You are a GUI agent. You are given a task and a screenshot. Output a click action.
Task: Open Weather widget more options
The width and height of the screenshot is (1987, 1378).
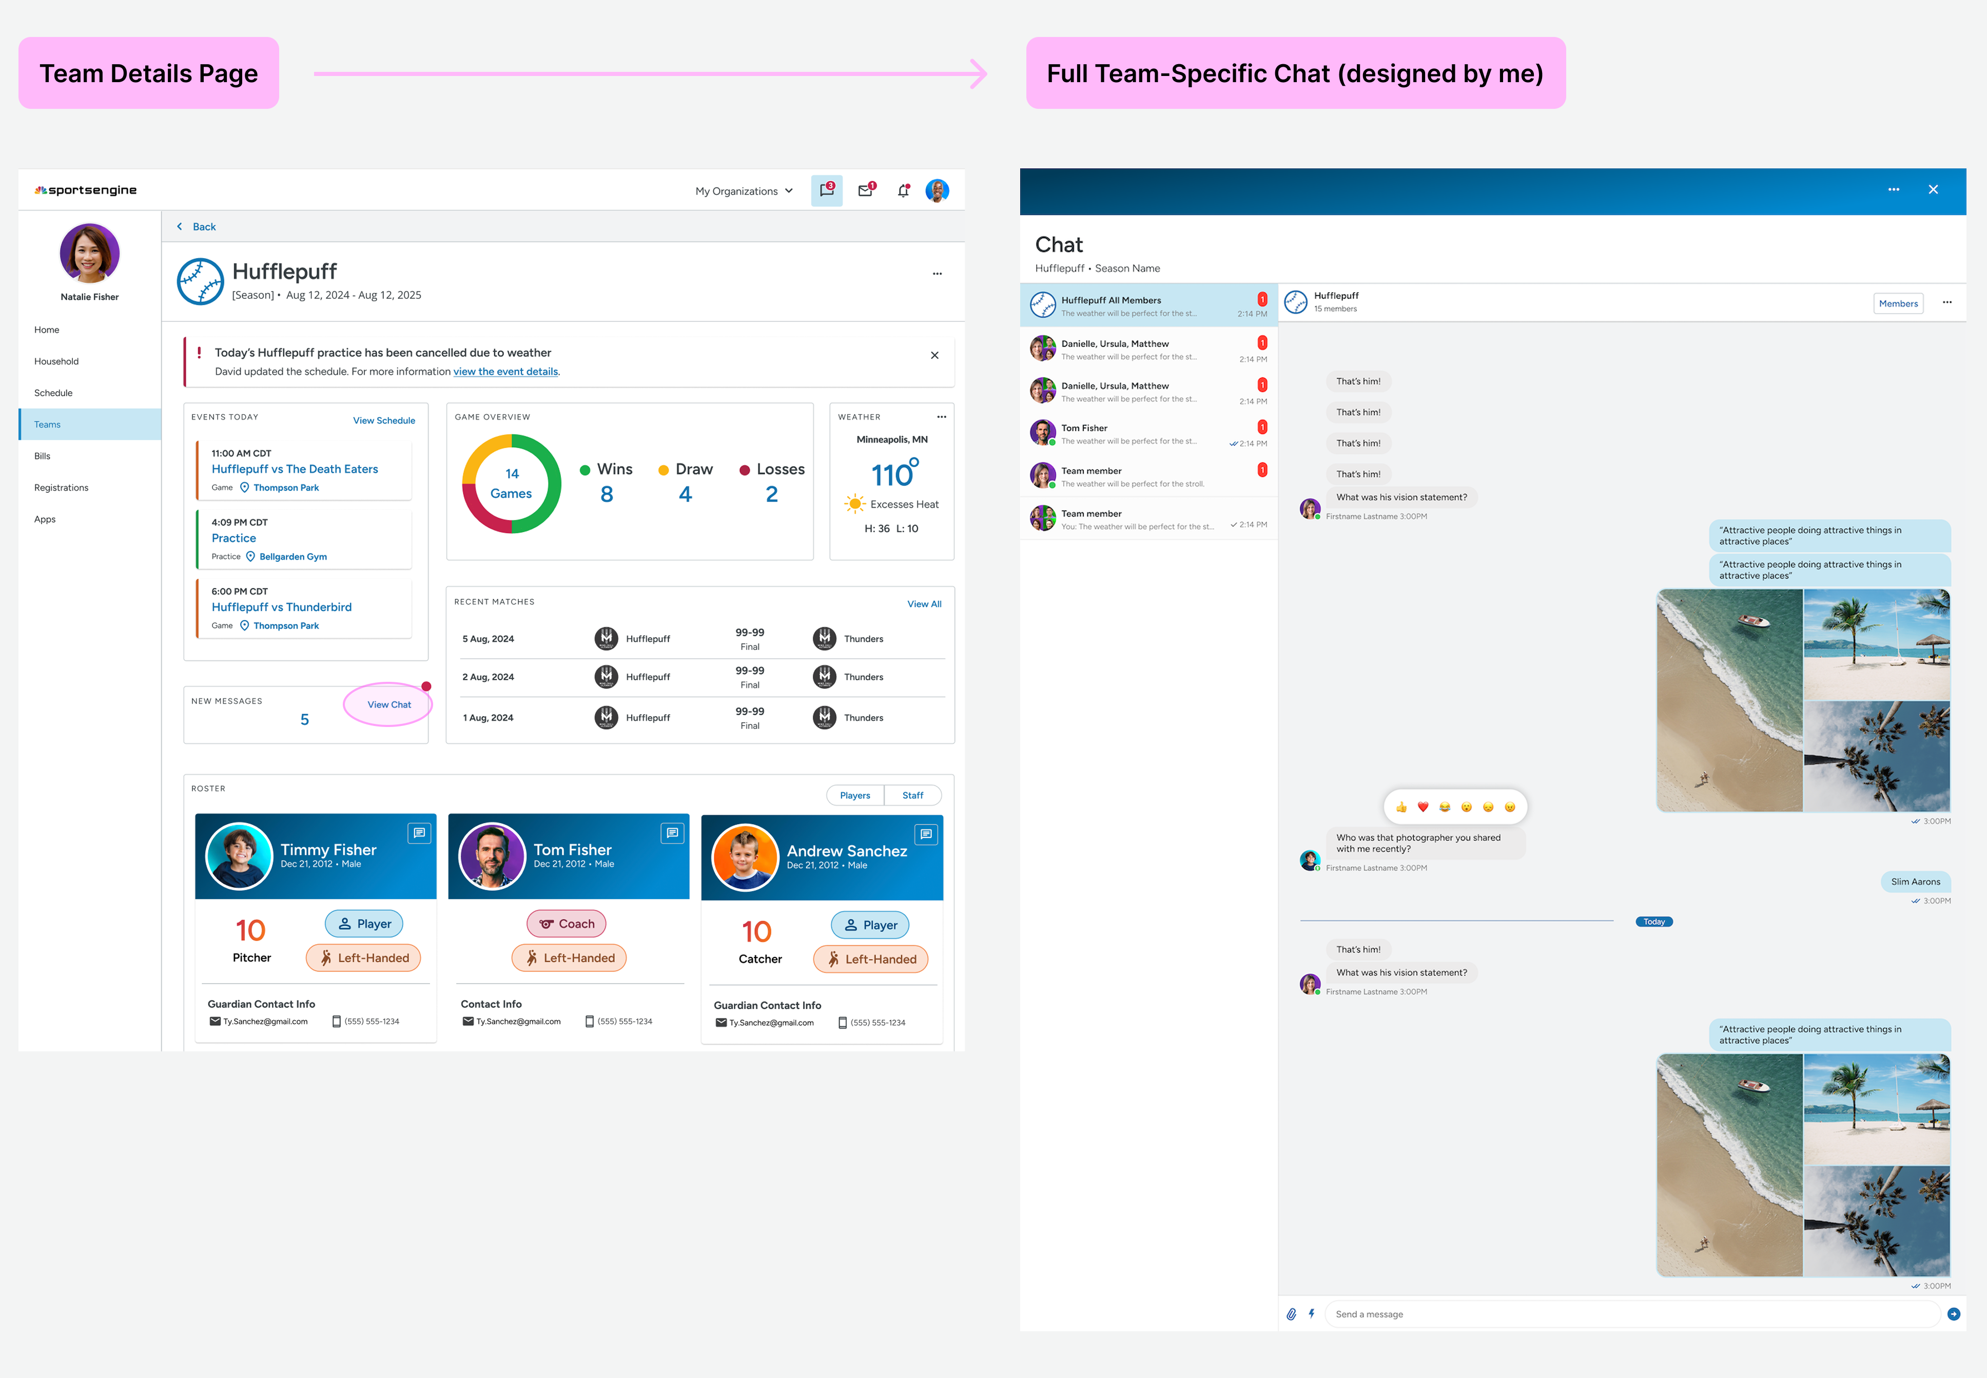pyautogui.click(x=941, y=417)
